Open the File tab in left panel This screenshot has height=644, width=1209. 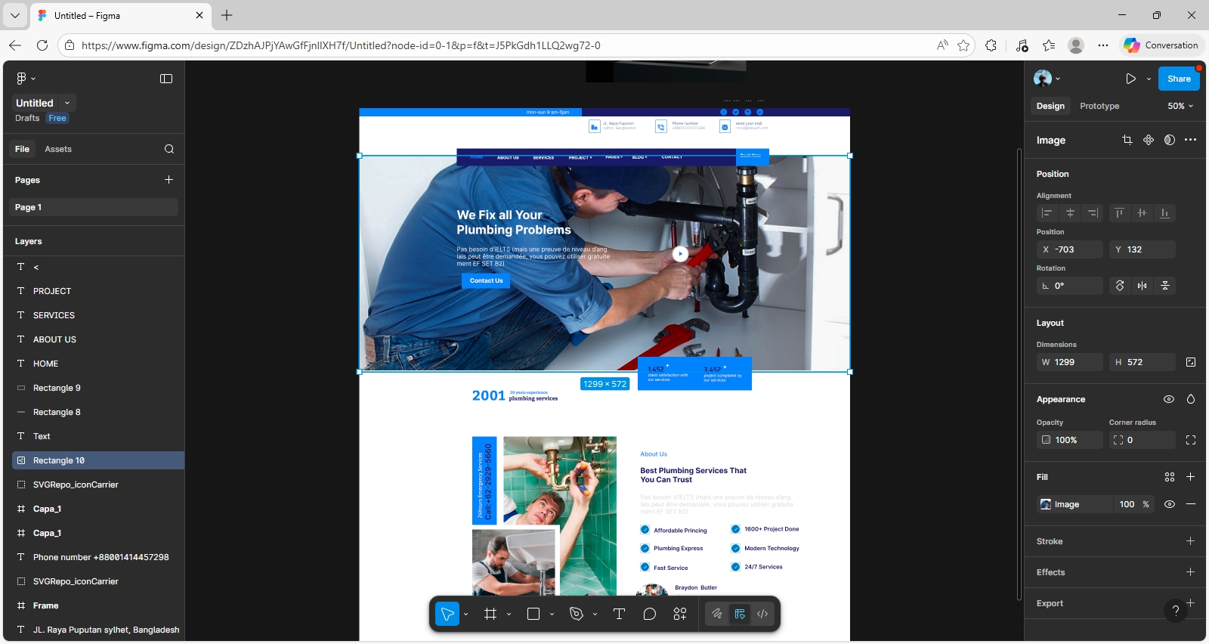tap(23, 149)
